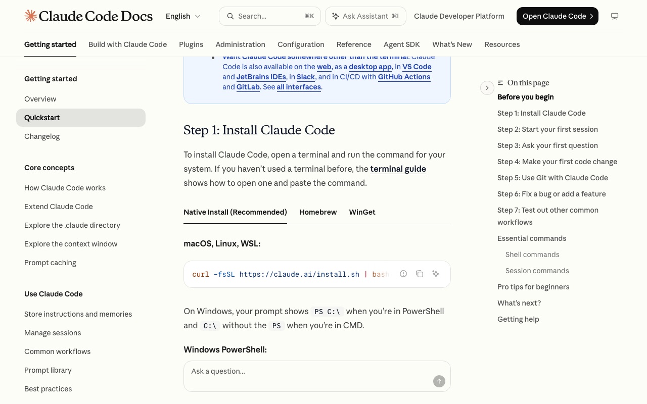Screen dimensions: 647x404
Task: Open the Configuration tab
Action: point(301,44)
